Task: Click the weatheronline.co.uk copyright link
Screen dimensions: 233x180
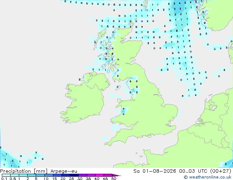Action: click(208, 177)
